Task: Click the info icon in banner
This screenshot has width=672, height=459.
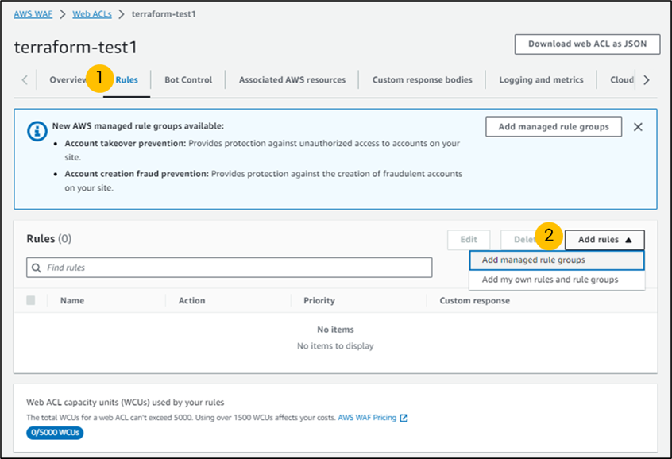Action: click(37, 131)
